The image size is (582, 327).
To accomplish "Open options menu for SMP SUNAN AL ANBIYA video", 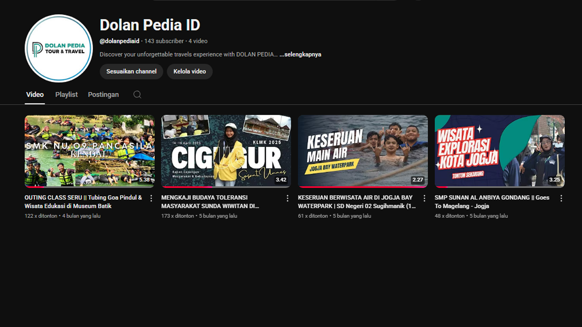I will (x=561, y=198).
